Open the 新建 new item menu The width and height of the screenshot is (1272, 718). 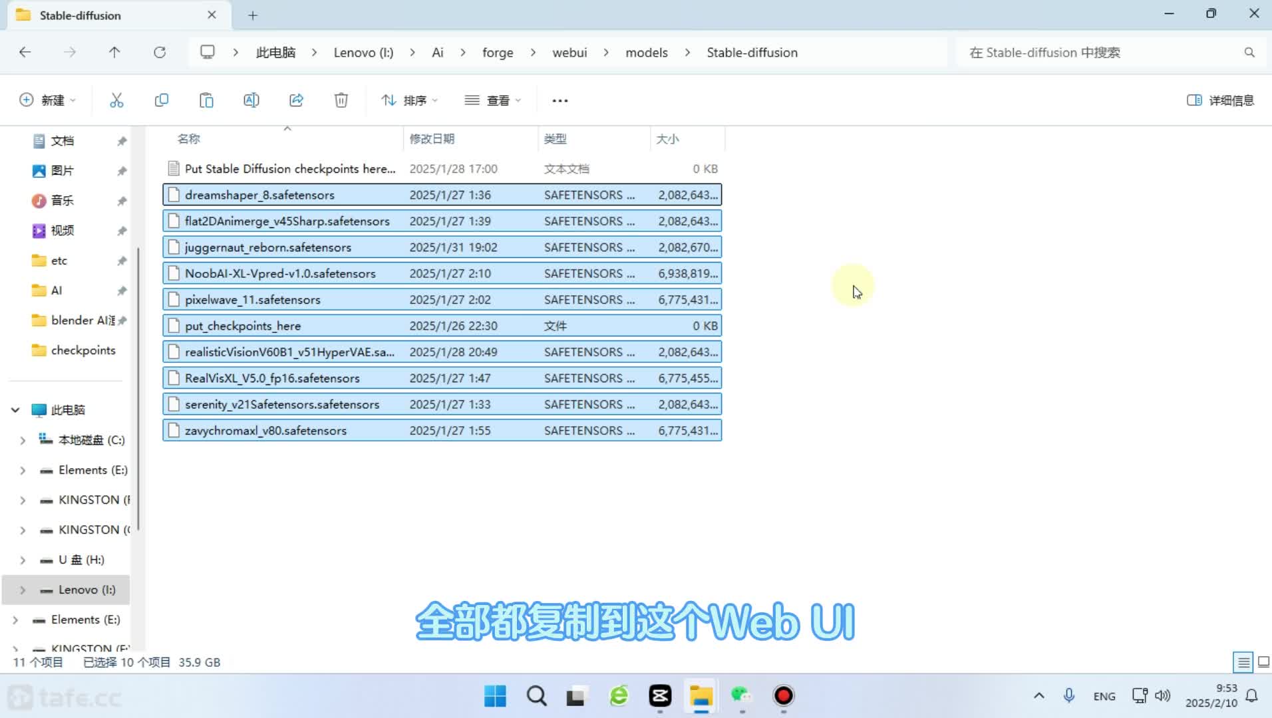(x=47, y=100)
